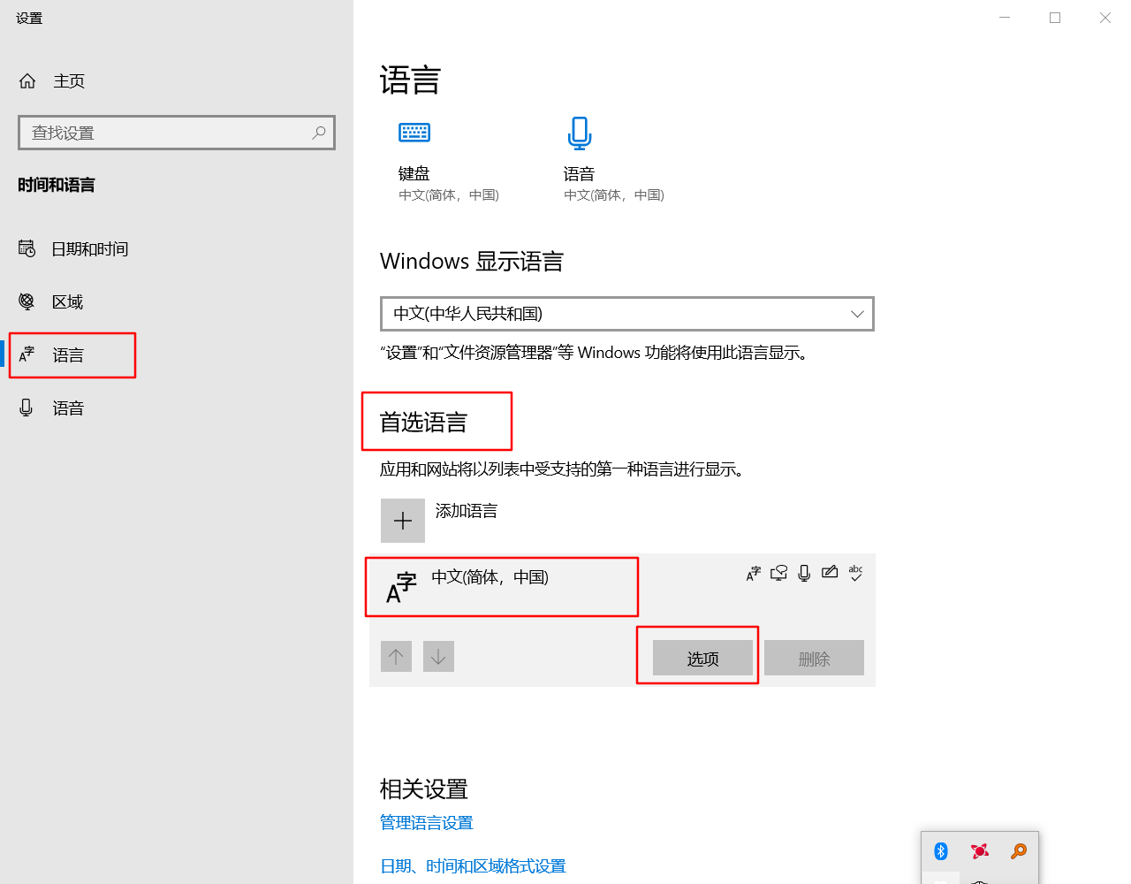Screen dimensions: 1131x884
Task: Expand the Windows 显示语言 dropdown
Action: (x=627, y=314)
